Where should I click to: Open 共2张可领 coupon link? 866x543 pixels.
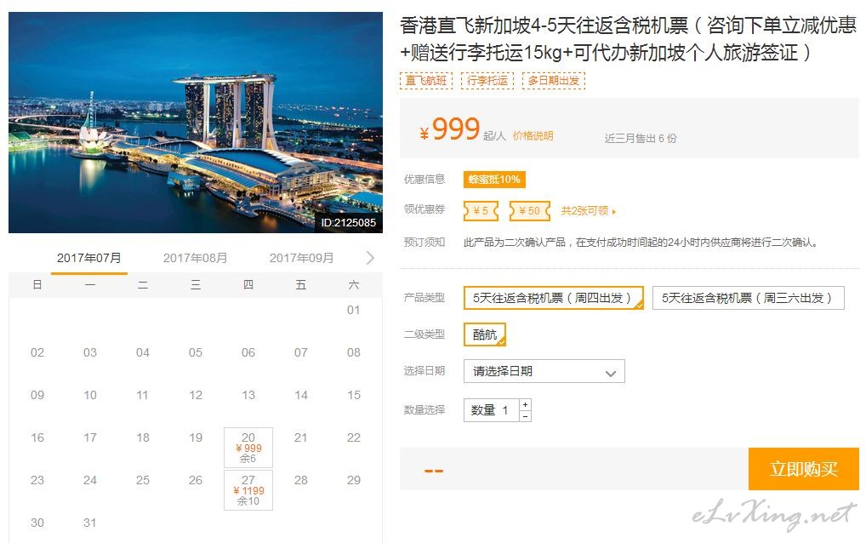588,210
